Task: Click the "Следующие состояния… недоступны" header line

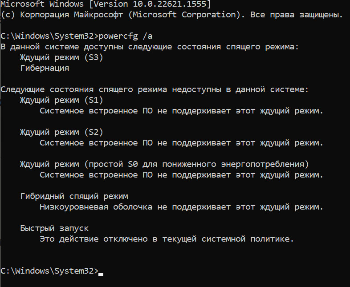Action: 154,89
